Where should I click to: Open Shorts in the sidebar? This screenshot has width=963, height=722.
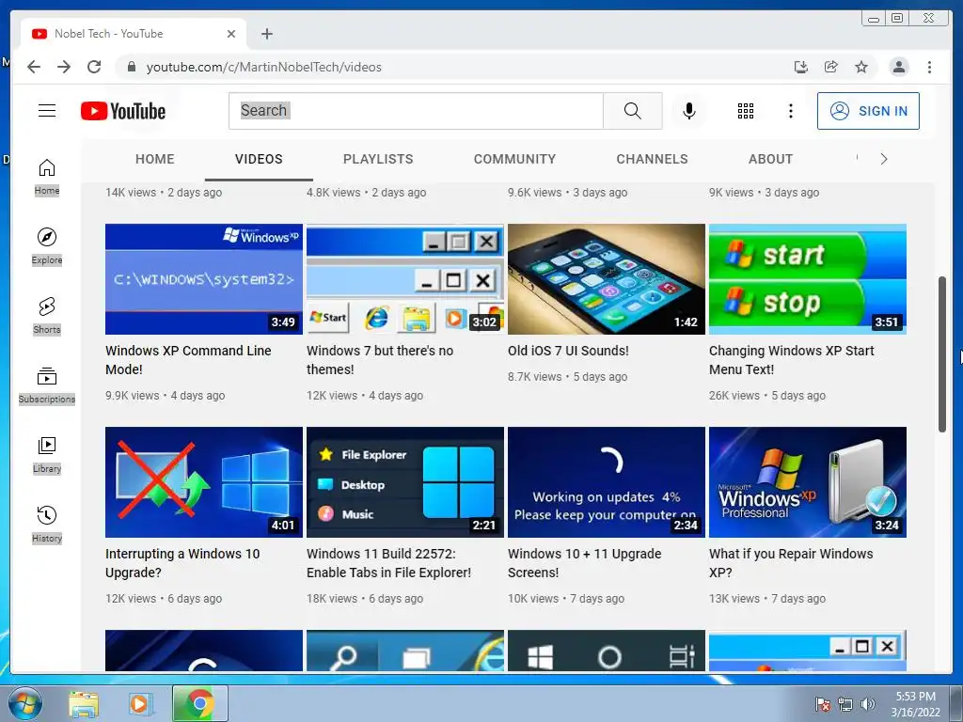tap(47, 316)
